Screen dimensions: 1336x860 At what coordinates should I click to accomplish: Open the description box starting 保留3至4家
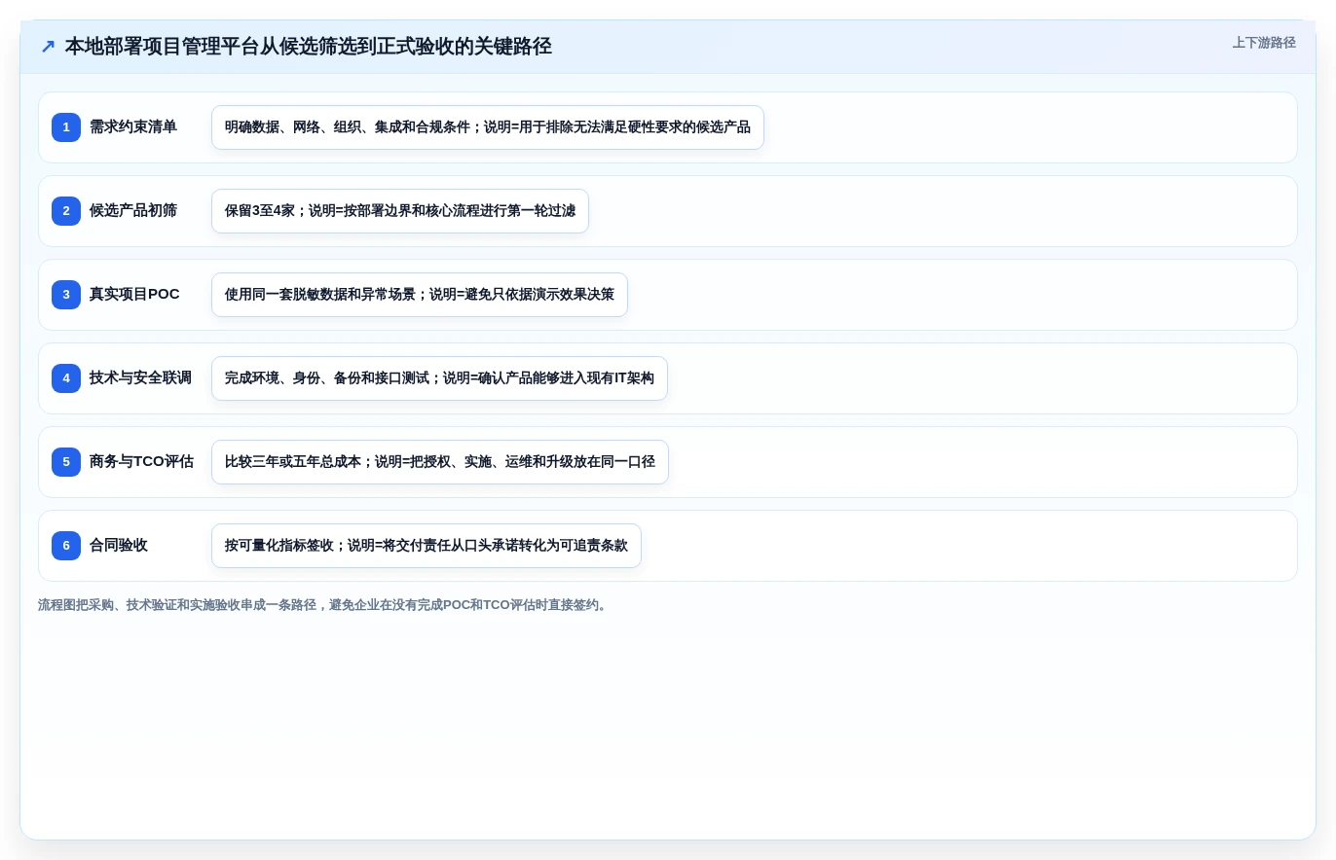pyautogui.click(x=400, y=211)
